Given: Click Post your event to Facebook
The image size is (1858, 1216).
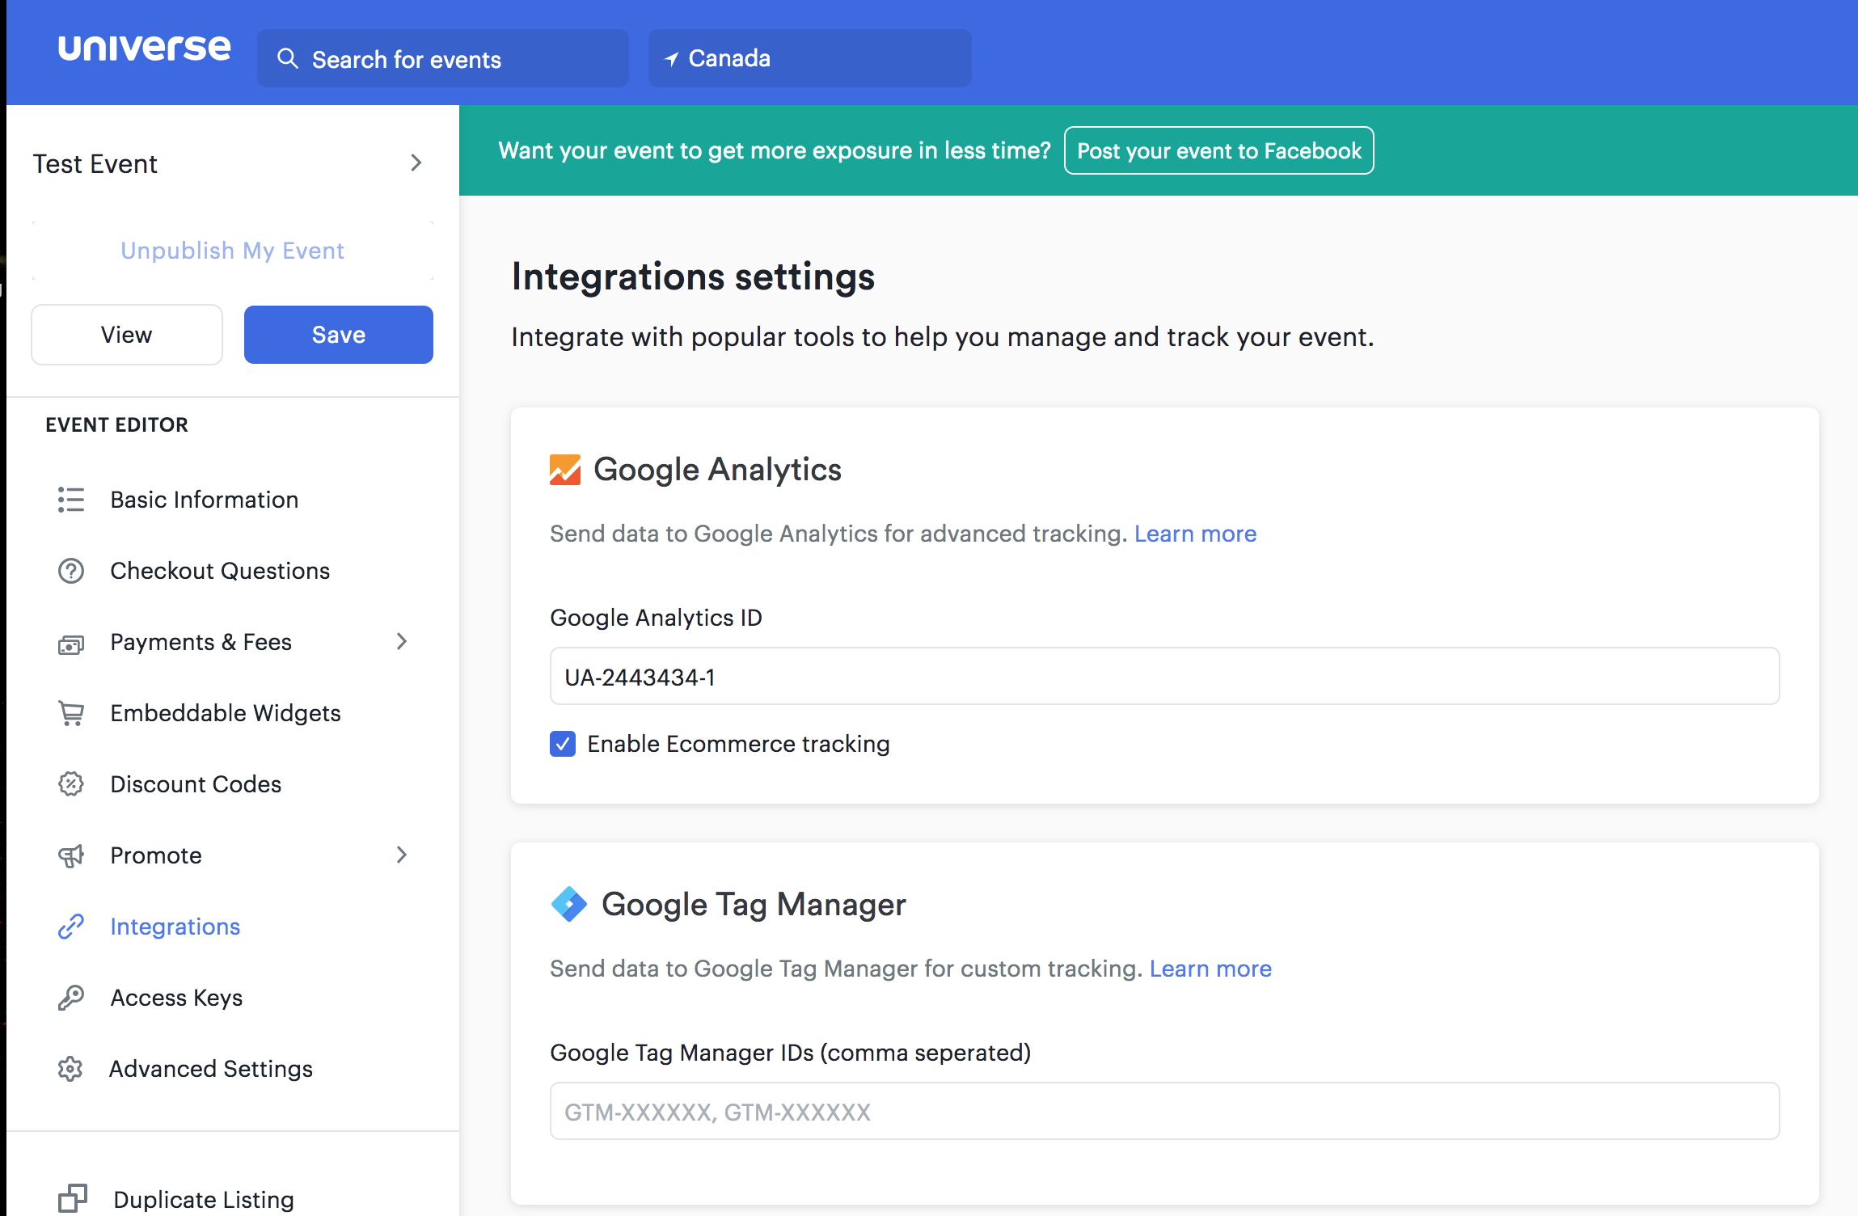Looking at the screenshot, I should [1219, 150].
